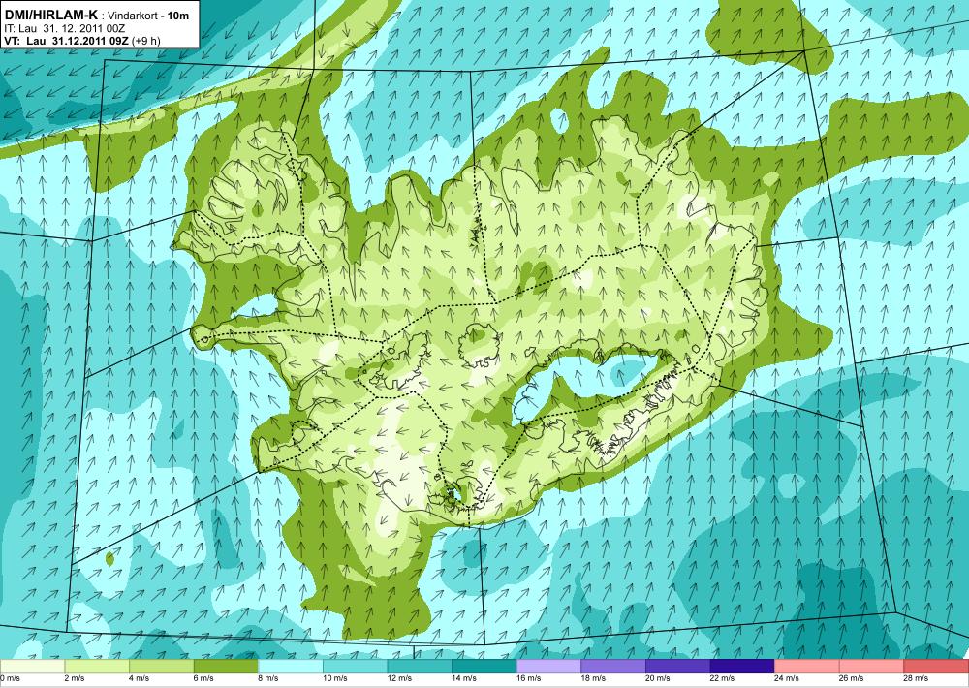Select the '12 m/s' legend label
This screenshot has height=688, width=969.
point(399,678)
